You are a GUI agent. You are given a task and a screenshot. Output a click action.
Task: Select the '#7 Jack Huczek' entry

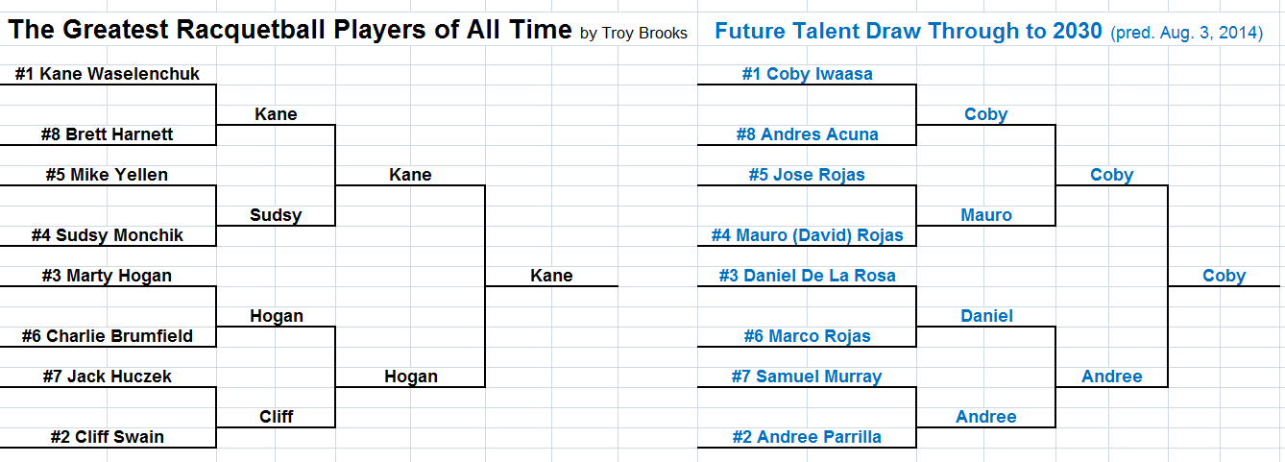coord(107,377)
